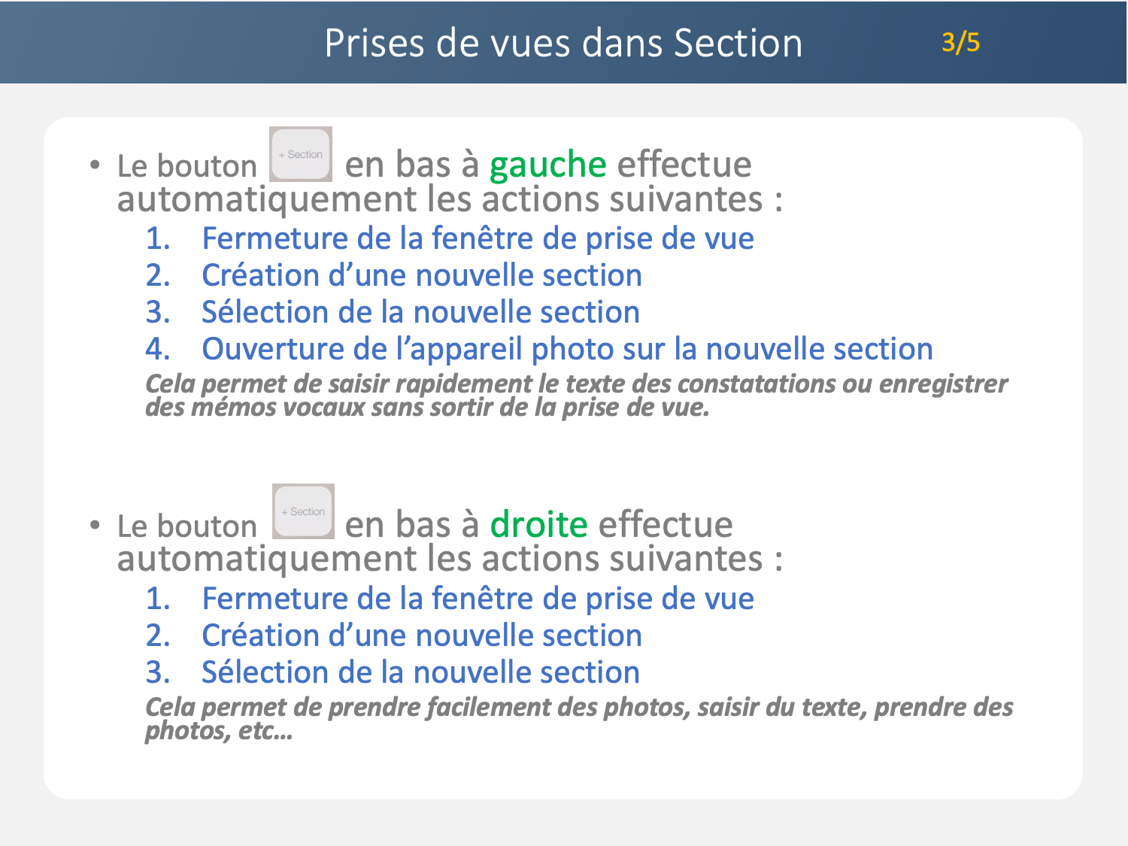Image resolution: width=1128 pixels, height=846 pixels.
Task: Click 'Le bouton' text in the gauche paragraph
Action: (x=187, y=166)
